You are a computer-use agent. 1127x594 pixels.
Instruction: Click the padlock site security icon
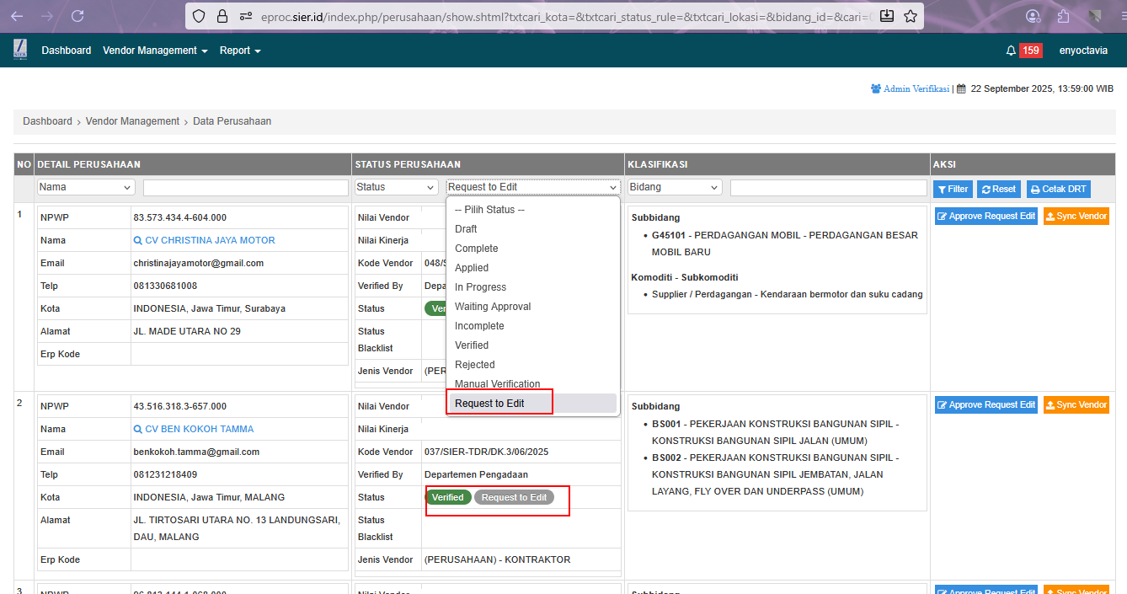[222, 16]
